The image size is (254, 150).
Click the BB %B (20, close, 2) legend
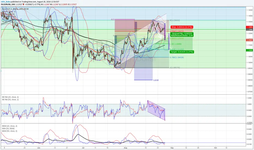[x=10, y=97]
